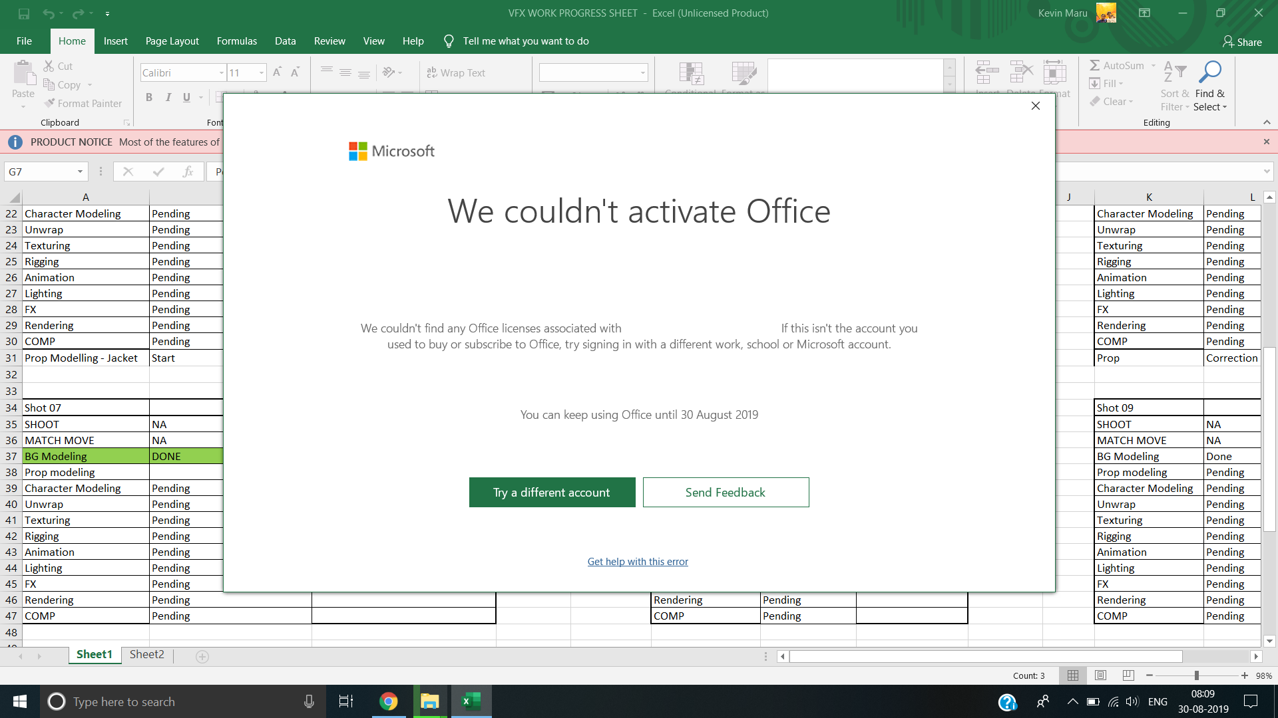Switch to the Sheet2 tab
This screenshot has width=1278, height=718.
point(147,655)
